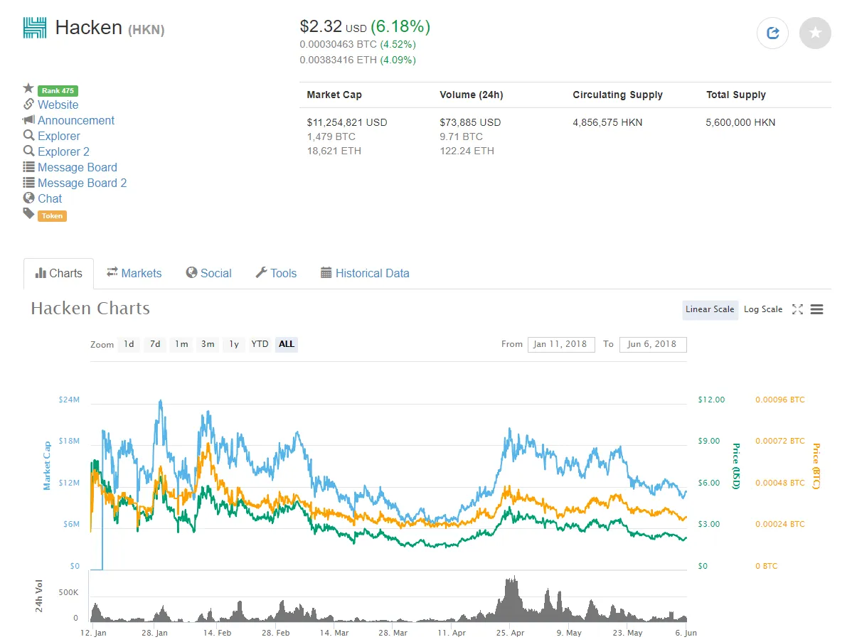This screenshot has width=852, height=642.
Task: Click the 5,600,000 HKN total supply
Action: pos(740,122)
